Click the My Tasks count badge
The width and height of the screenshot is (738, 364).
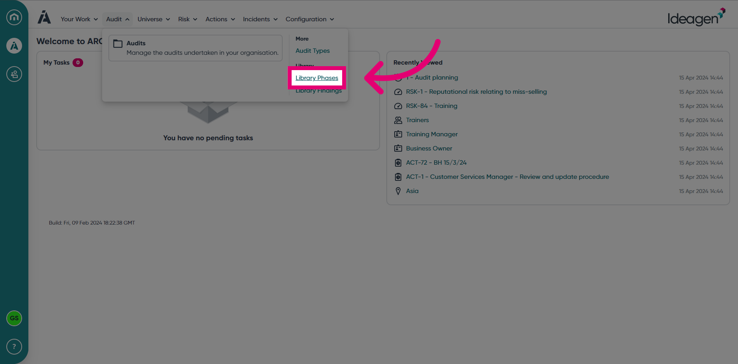pyautogui.click(x=78, y=63)
